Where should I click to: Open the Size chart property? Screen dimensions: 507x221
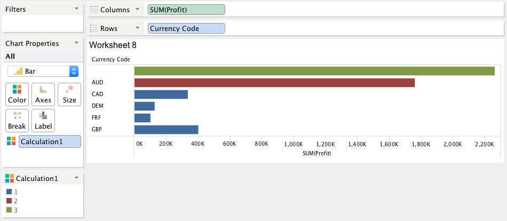click(69, 94)
